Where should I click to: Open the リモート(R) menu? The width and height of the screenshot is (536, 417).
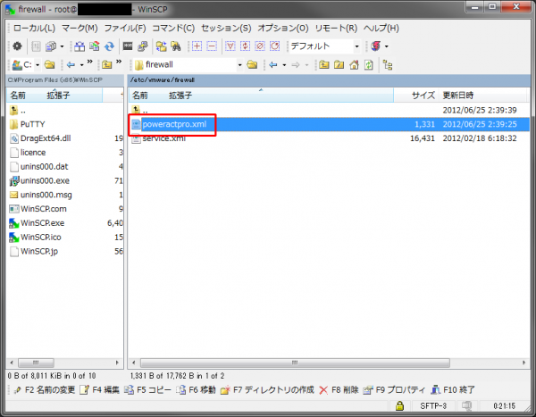[x=336, y=28]
